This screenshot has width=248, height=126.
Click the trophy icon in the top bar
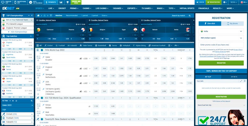pyautogui.click(x=68, y=2)
